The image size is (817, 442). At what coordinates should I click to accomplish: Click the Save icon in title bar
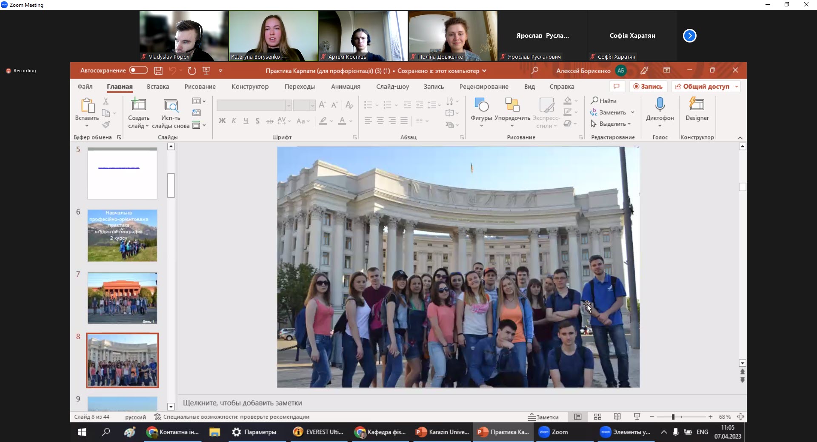click(158, 71)
